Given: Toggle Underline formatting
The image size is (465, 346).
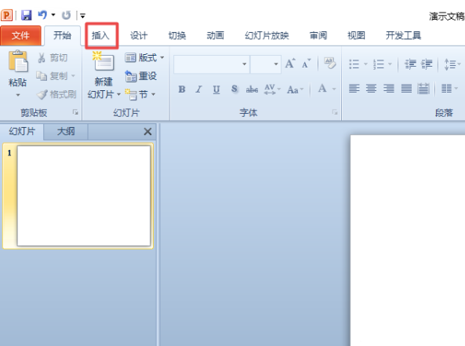Looking at the screenshot, I should coord(216,89).
